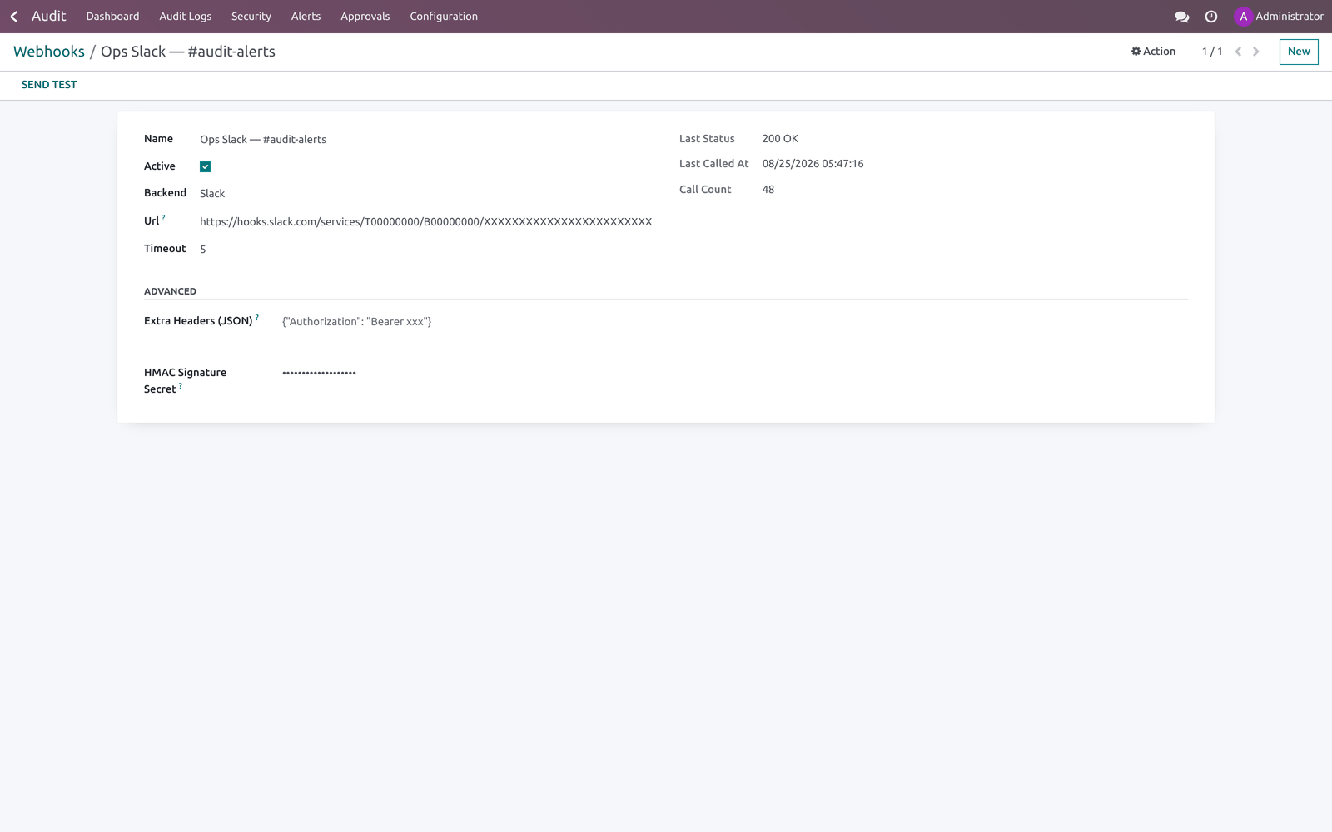Click the HMAC secret masked field
1332x832 pixels.
(734, 373)
